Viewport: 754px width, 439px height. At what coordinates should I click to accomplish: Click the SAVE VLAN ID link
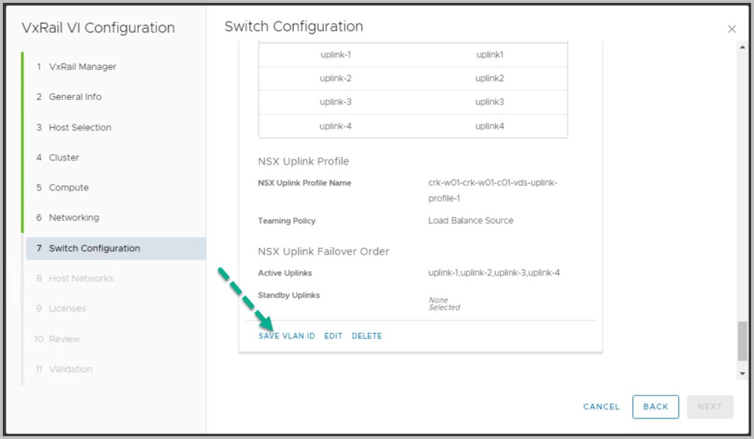(x=286, y=336)
